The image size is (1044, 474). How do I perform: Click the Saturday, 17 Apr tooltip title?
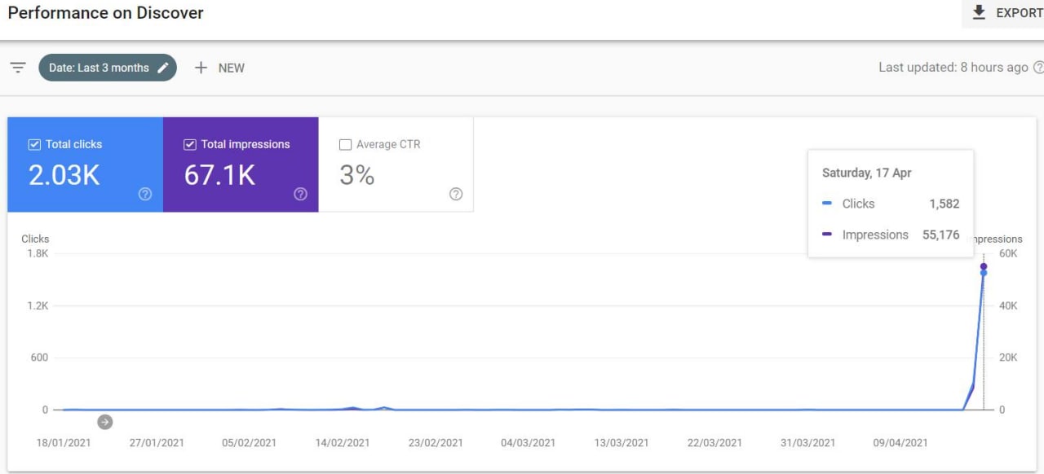(867, 173)
